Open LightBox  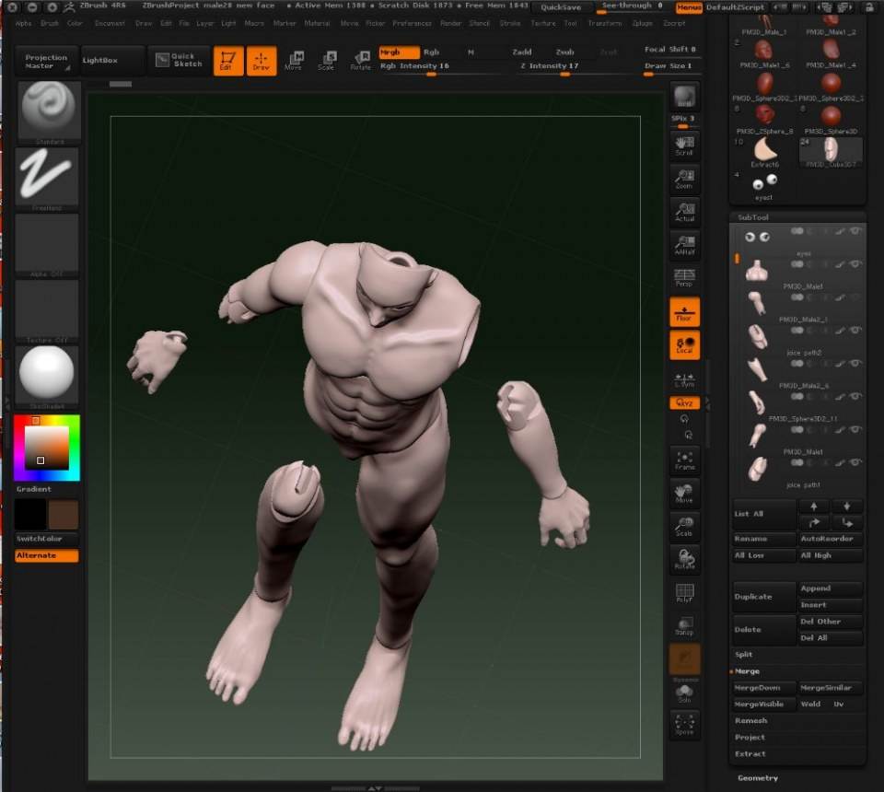tap(112, 60)
